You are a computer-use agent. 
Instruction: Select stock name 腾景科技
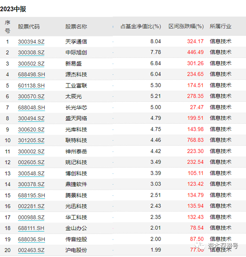pyautogui.click(x=76, y=195)
